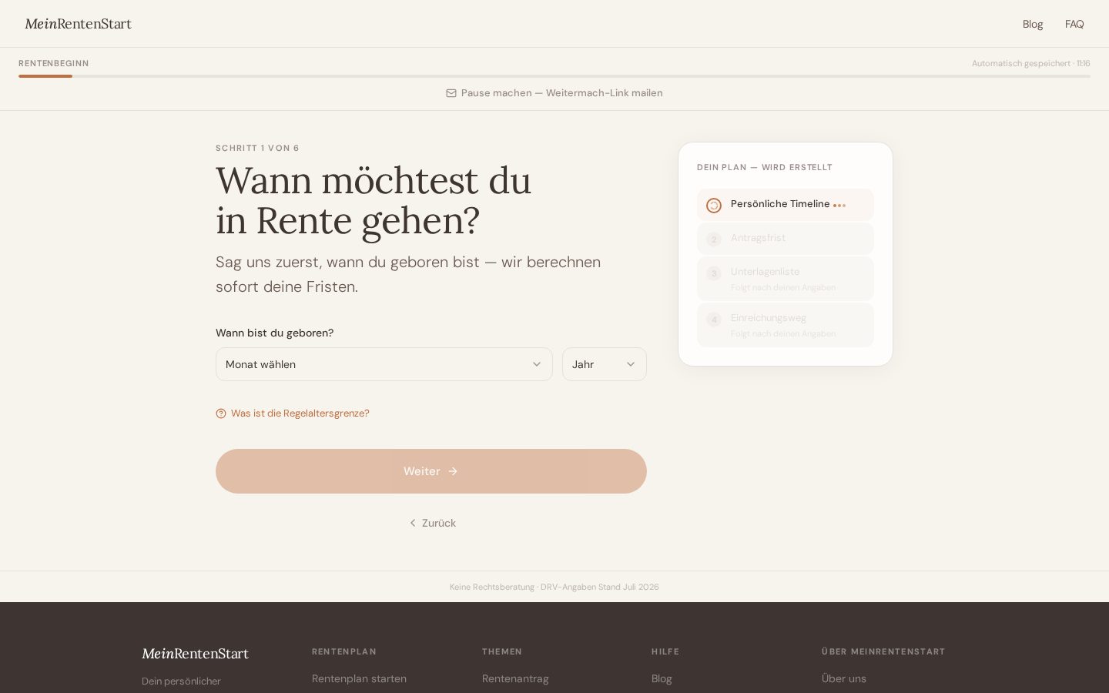Click the Rentenbeginn progress bar
The image size is (1109, 693).
[554, 76]
